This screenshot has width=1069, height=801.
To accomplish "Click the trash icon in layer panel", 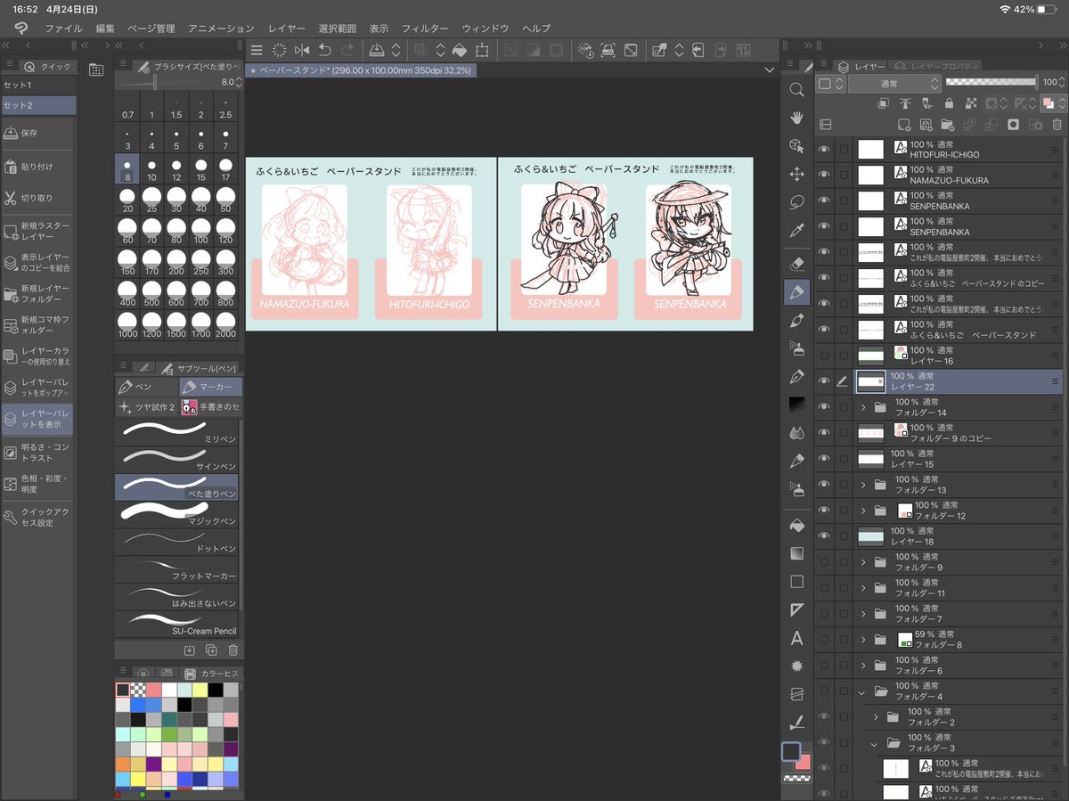I will pos(1057,124).
